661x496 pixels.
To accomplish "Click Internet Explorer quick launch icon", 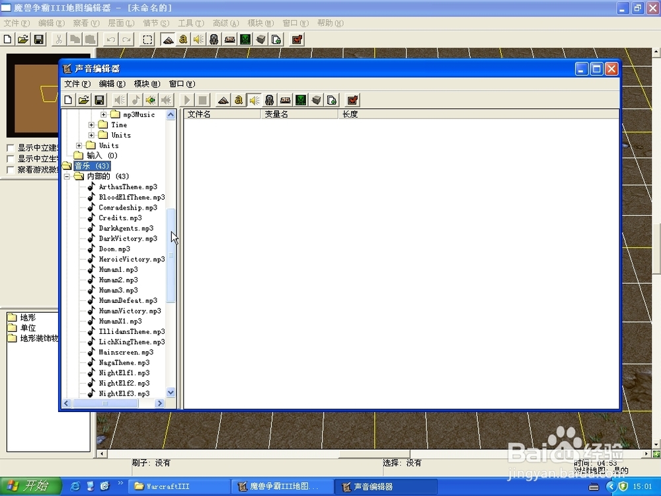I will pyautogui.click(x=75, y=486).
